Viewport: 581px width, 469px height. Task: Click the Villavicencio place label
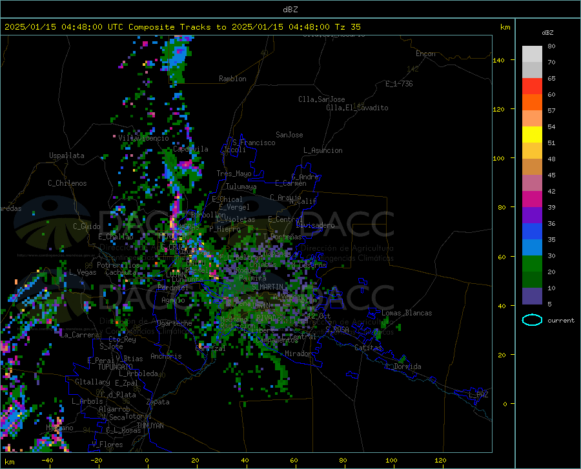(x=143, y=138)
